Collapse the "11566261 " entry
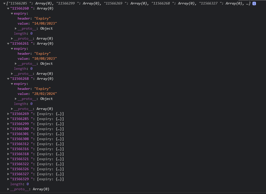This screenshot has width=266, height=194. 8,44
